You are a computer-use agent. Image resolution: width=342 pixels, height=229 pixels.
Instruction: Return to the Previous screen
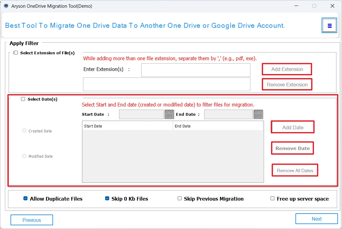click(x=32, y=220)
